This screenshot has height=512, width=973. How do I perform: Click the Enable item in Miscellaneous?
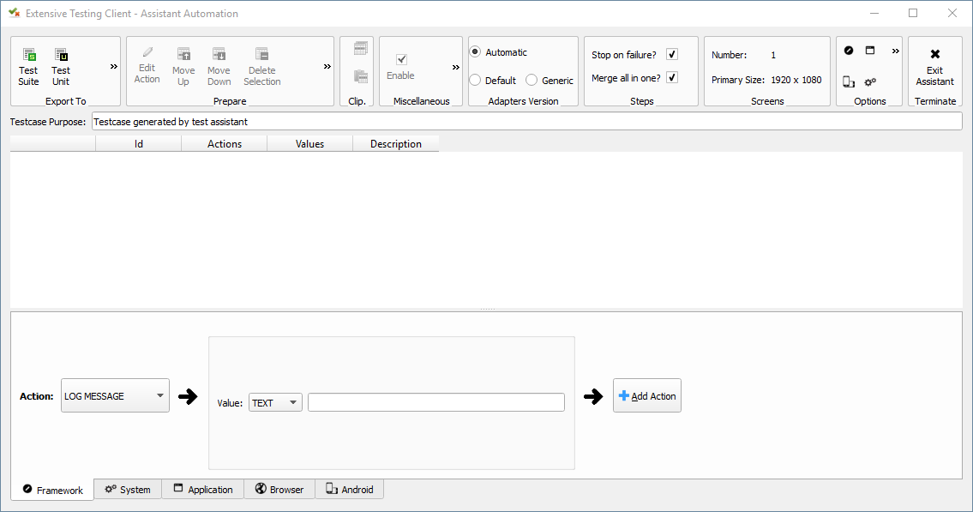coord(401,67)
